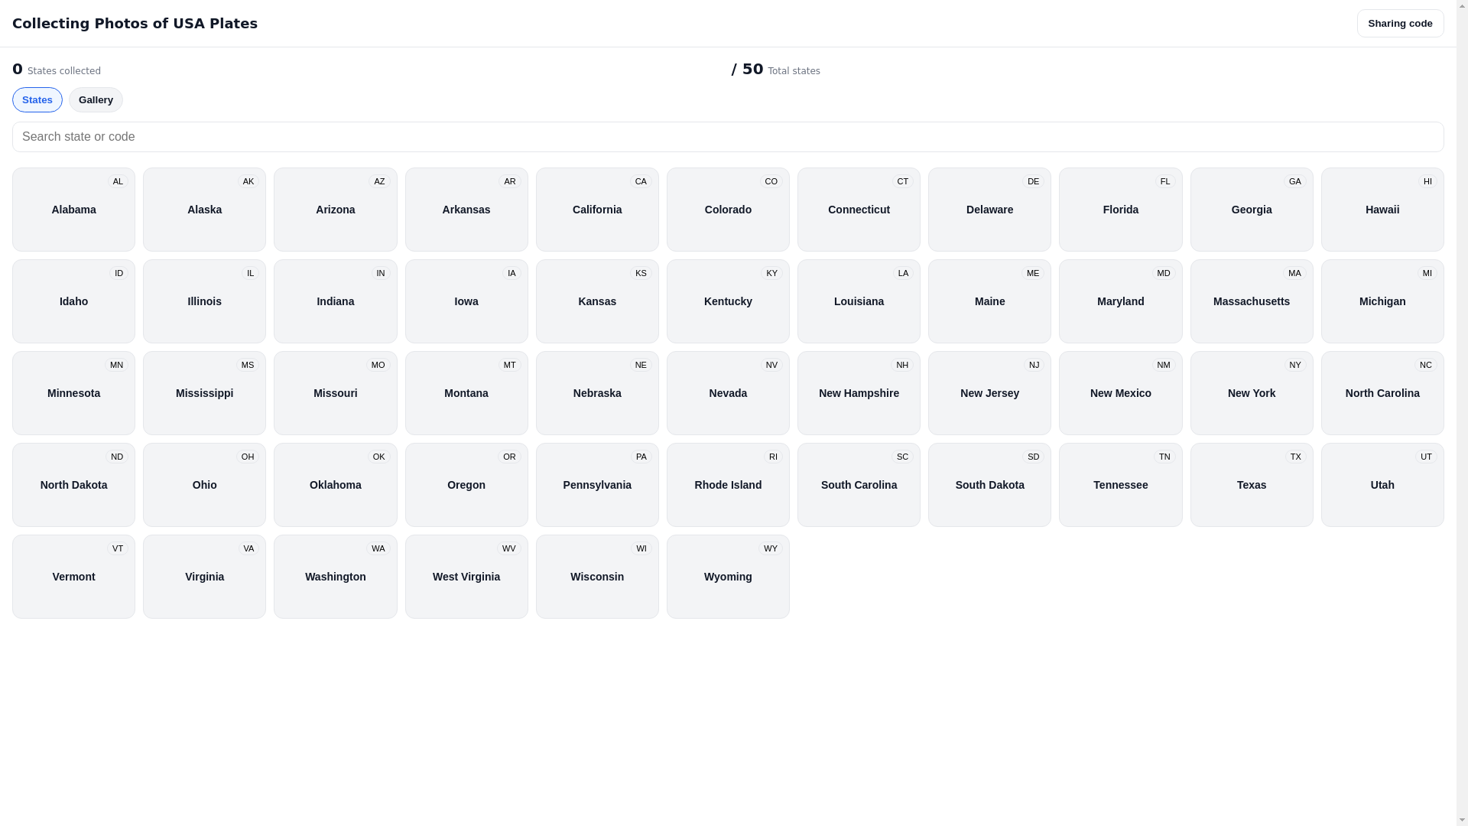This screenshot has width=1468, height=826.
Task: Open the New Jersey card
Action: pos(989,393)
